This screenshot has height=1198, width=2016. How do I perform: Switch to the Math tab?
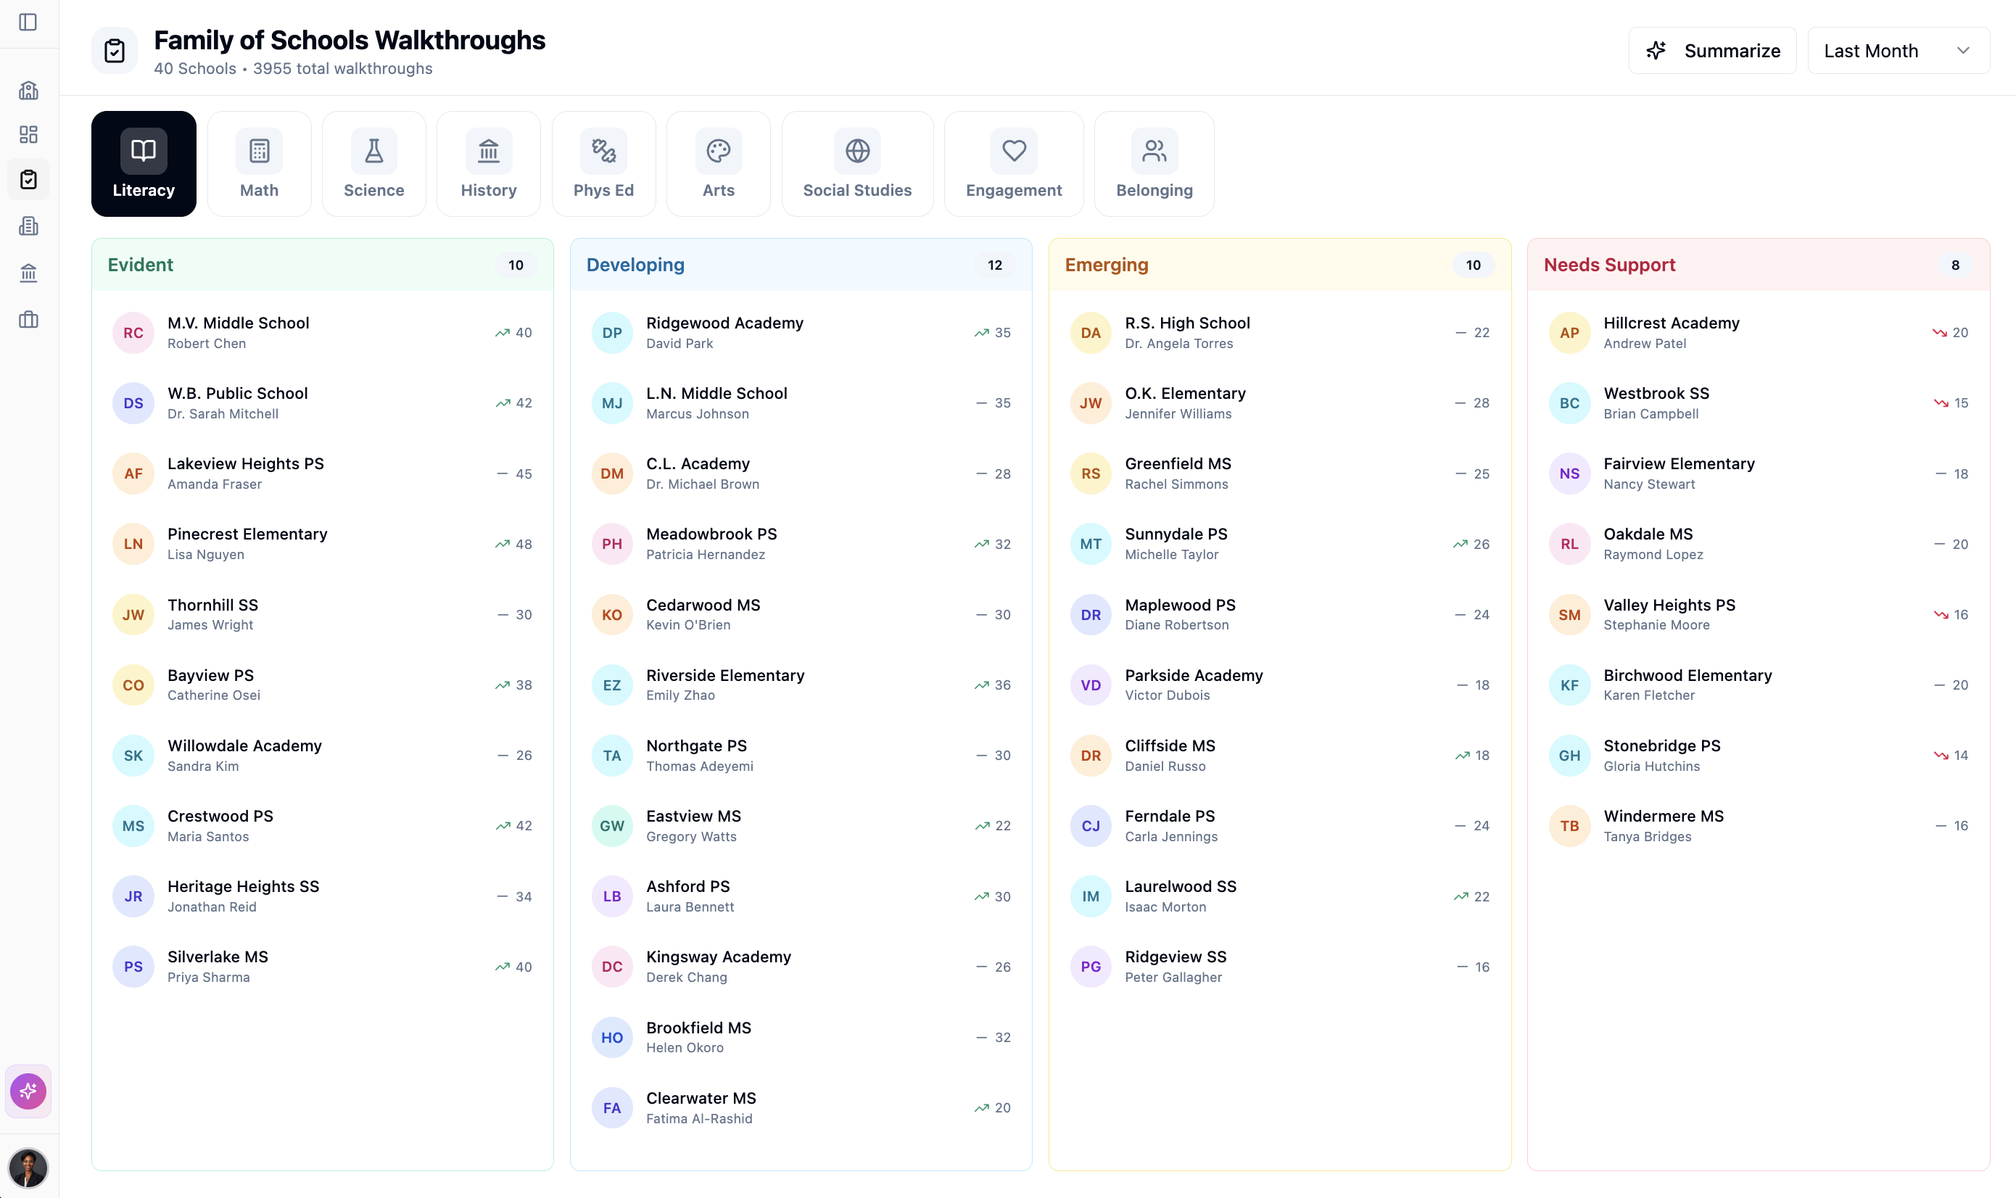tap(259, 164)
